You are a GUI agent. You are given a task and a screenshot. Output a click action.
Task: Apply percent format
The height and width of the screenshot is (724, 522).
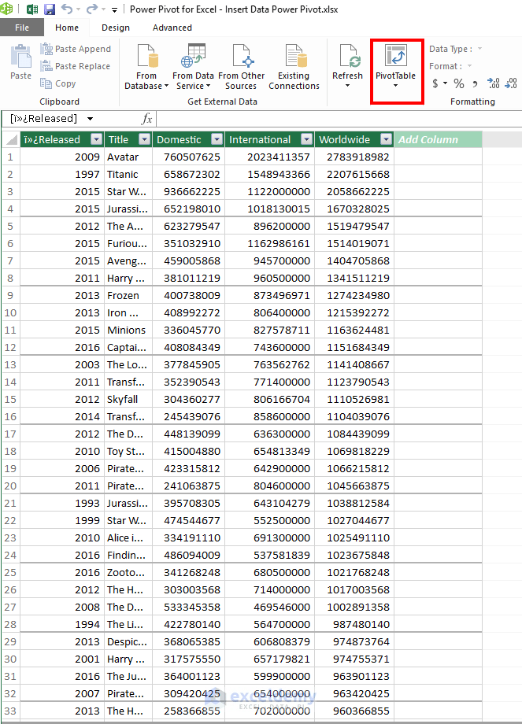tap(459, 83)
